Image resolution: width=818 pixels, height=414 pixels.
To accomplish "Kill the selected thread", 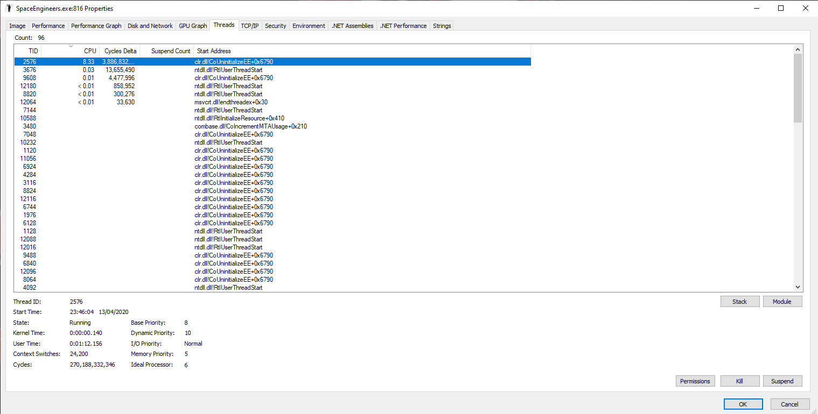I will coord(739,381).
